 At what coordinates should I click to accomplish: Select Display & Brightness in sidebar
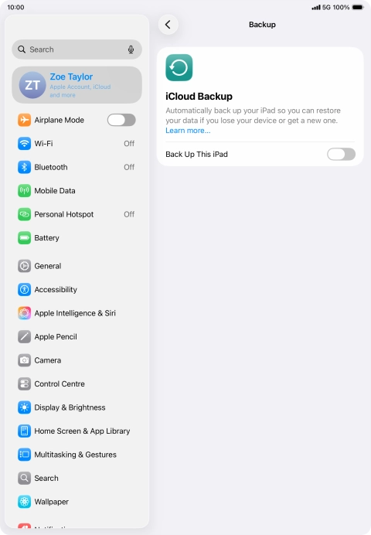pos(77,407)
